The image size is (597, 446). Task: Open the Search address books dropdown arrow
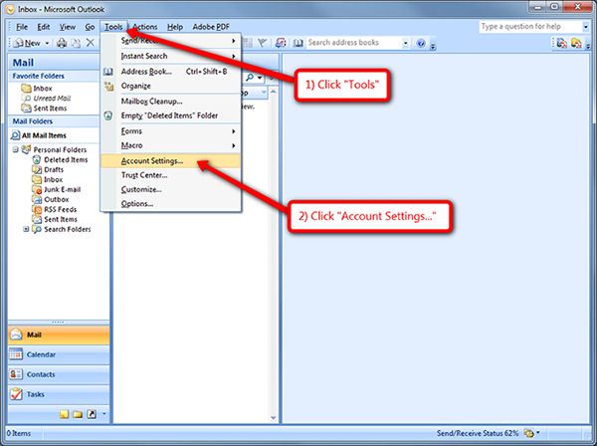tap(406, 43)
